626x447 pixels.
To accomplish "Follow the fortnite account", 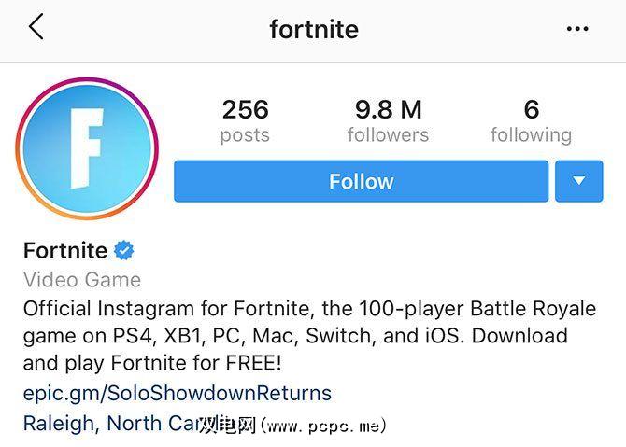I will (x=361, y=181).
